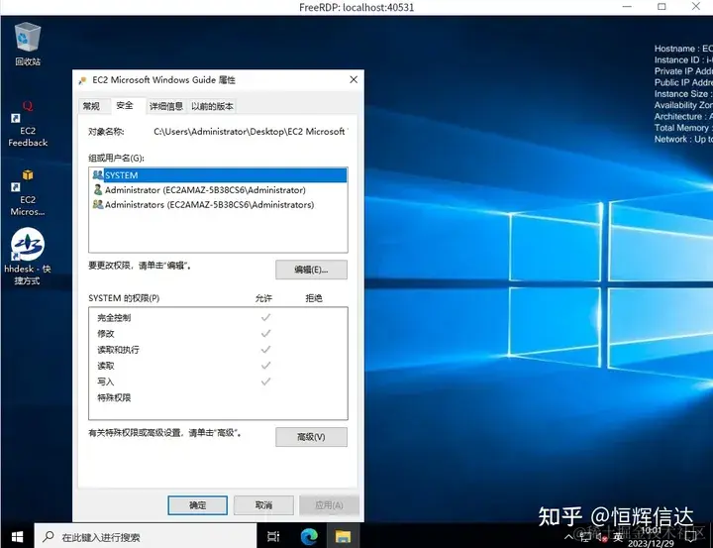Maximize the FreeRDP window

662,7
